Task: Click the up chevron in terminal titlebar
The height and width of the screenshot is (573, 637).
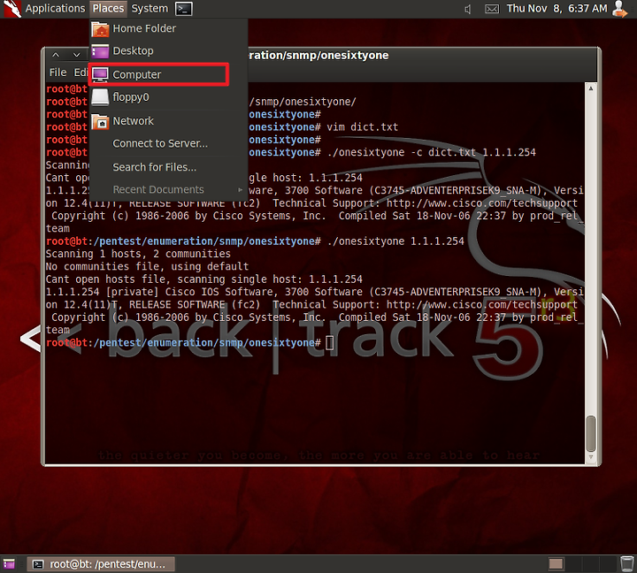Action: click(56, 55)
